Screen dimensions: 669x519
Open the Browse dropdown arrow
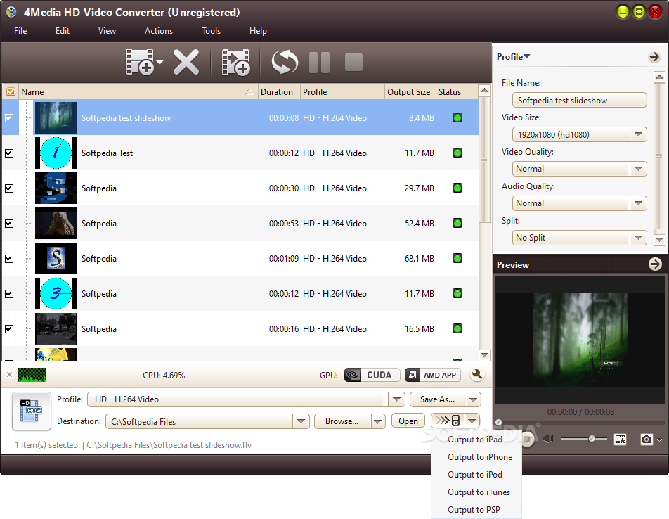point(377,421)
